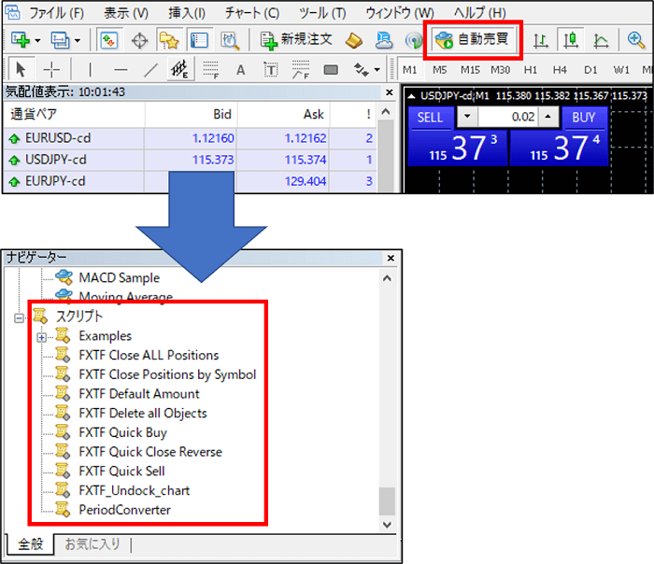Click the BUY one-click trading button

pyautogui.click(x=584, y=118)
